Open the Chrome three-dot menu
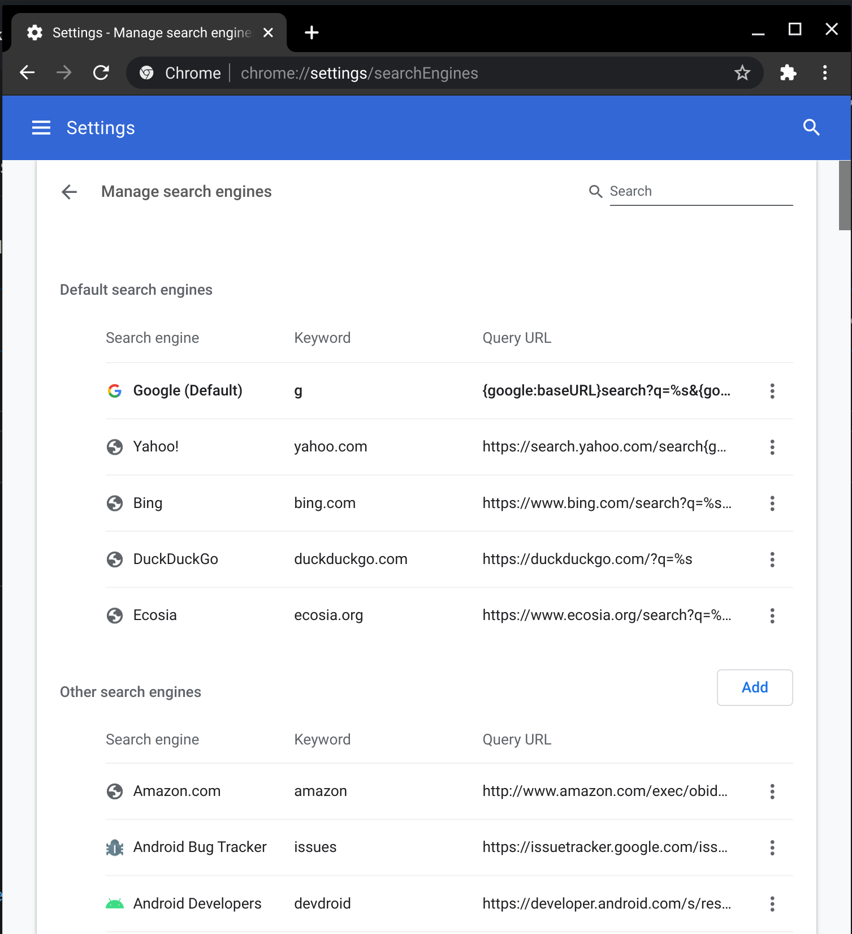The image size is (852, 934). click(825, 72)
